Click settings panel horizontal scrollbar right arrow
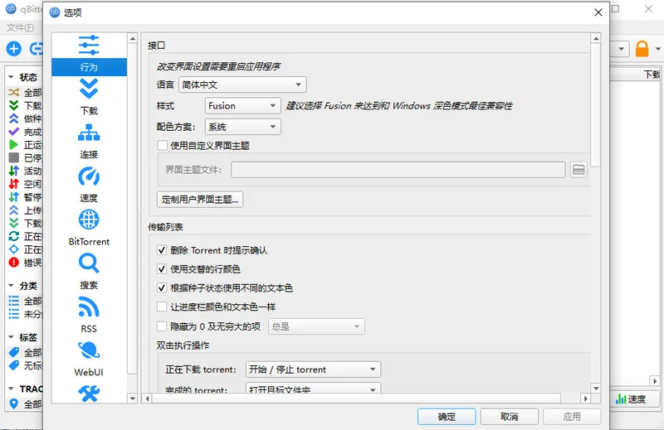The height and width of the screenshot is (430, 664). [x=585, y=399]
